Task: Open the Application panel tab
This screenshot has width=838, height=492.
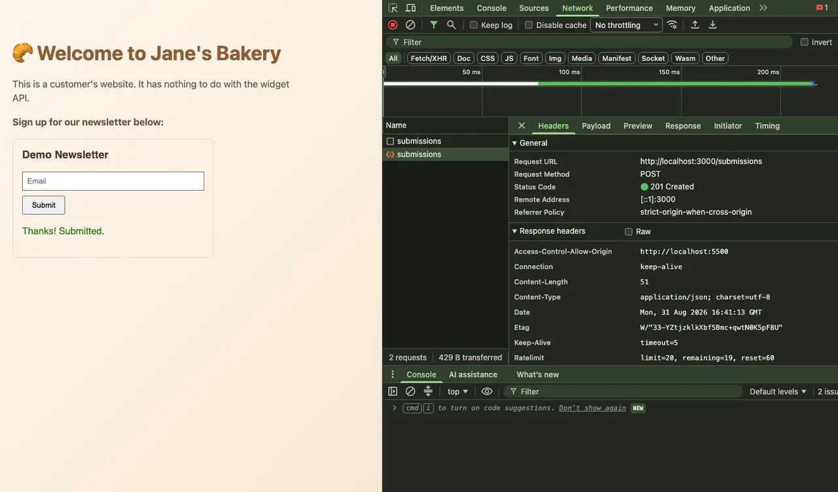Action: point(729,8)
